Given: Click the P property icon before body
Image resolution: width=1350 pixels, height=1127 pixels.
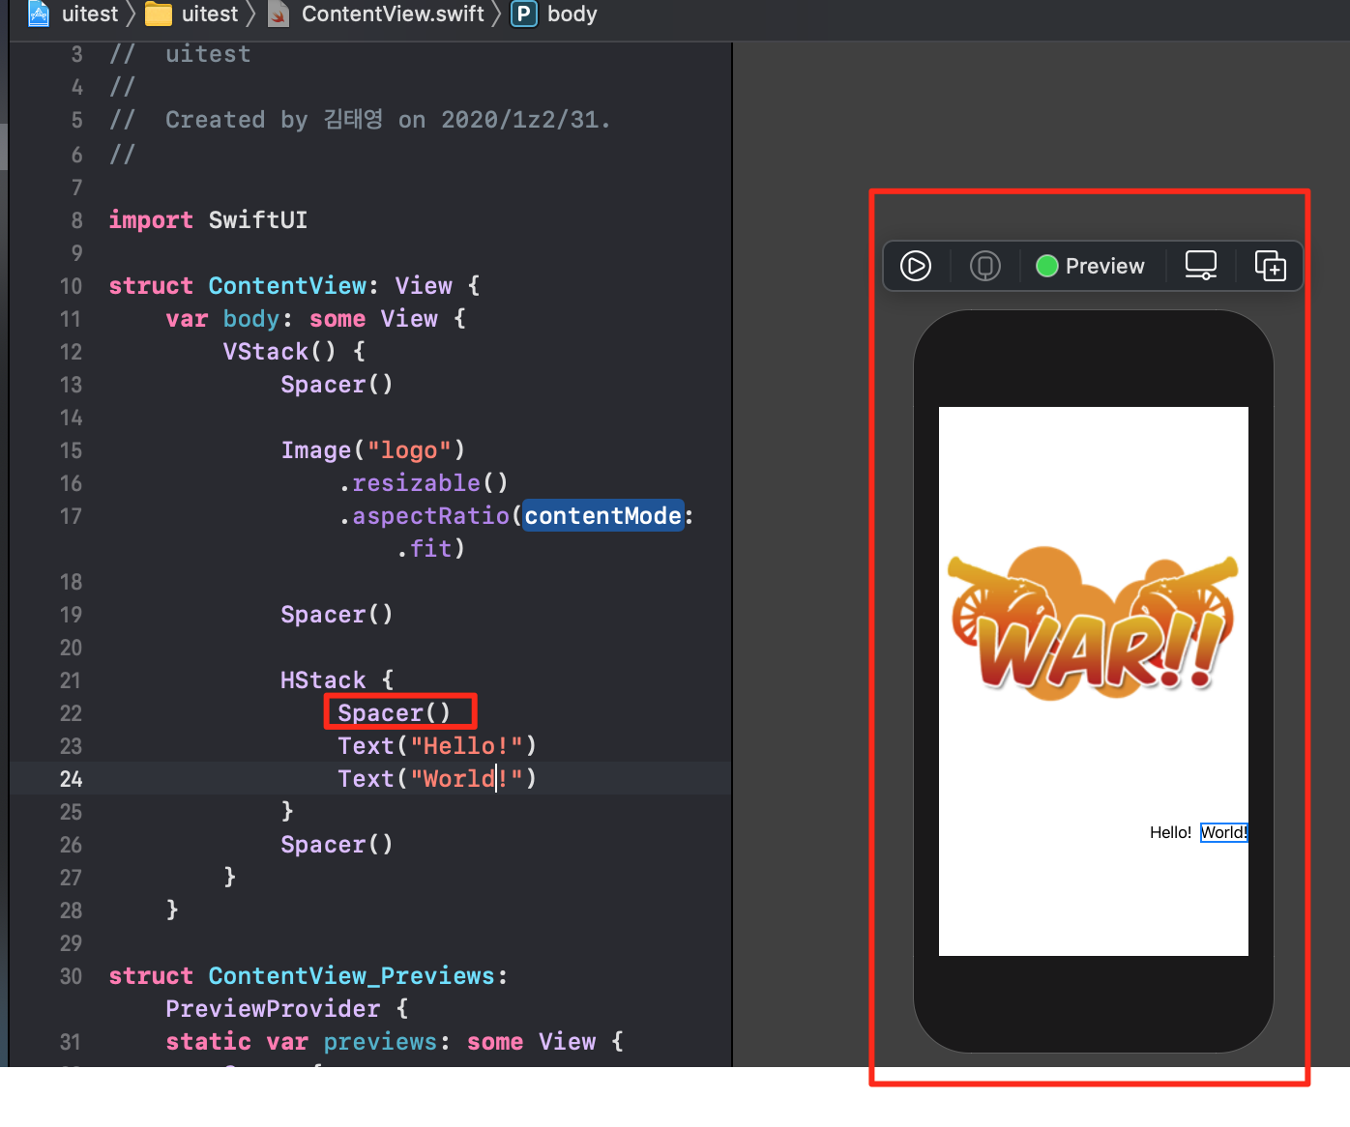Looking at the screenshot, I should [524, 14].
